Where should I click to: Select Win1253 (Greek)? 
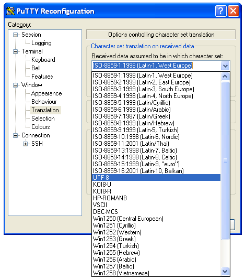156,239
